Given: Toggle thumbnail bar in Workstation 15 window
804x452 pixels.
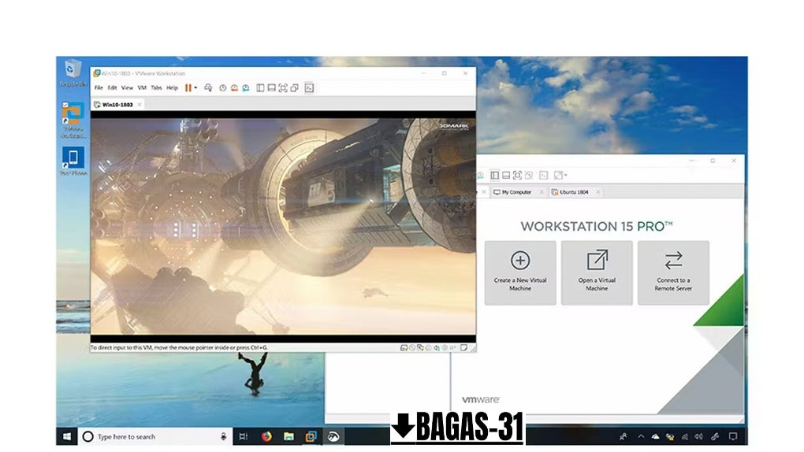Looking at the screenshot, I should pos(506,176).
